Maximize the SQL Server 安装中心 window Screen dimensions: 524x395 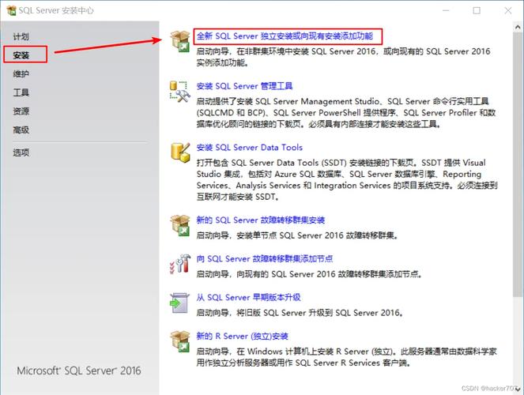pos(477,10)
